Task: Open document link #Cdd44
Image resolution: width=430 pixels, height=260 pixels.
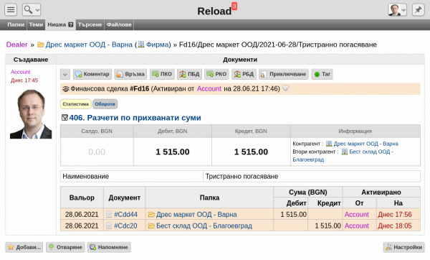Action: (125, 214)
